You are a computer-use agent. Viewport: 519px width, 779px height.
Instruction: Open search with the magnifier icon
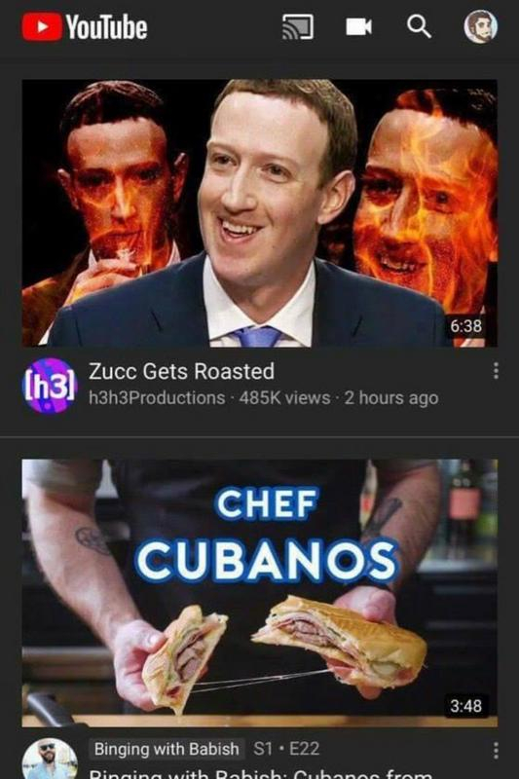(x=419, y=26)
